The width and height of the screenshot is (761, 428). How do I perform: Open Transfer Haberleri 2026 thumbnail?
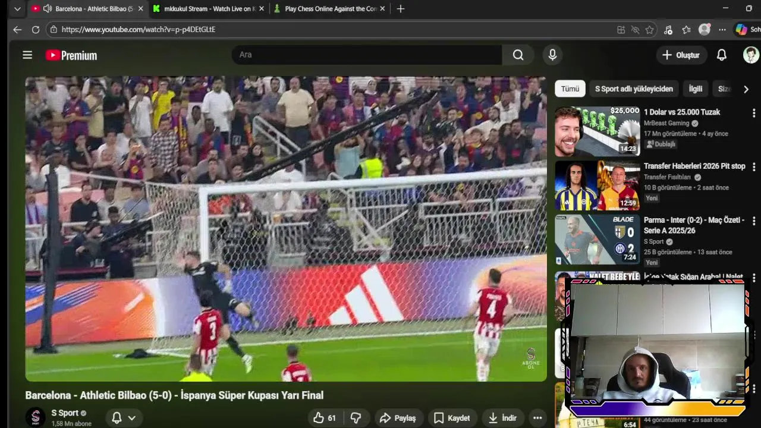598,185
